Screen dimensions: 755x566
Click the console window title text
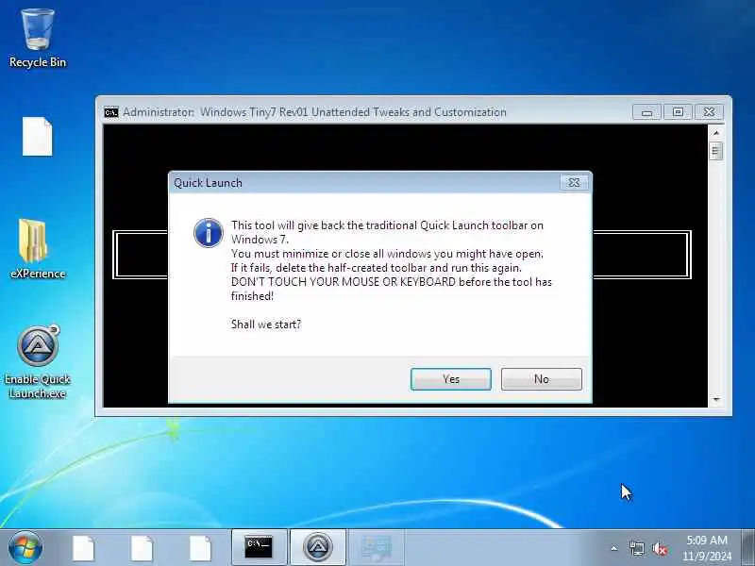point(314,112)
